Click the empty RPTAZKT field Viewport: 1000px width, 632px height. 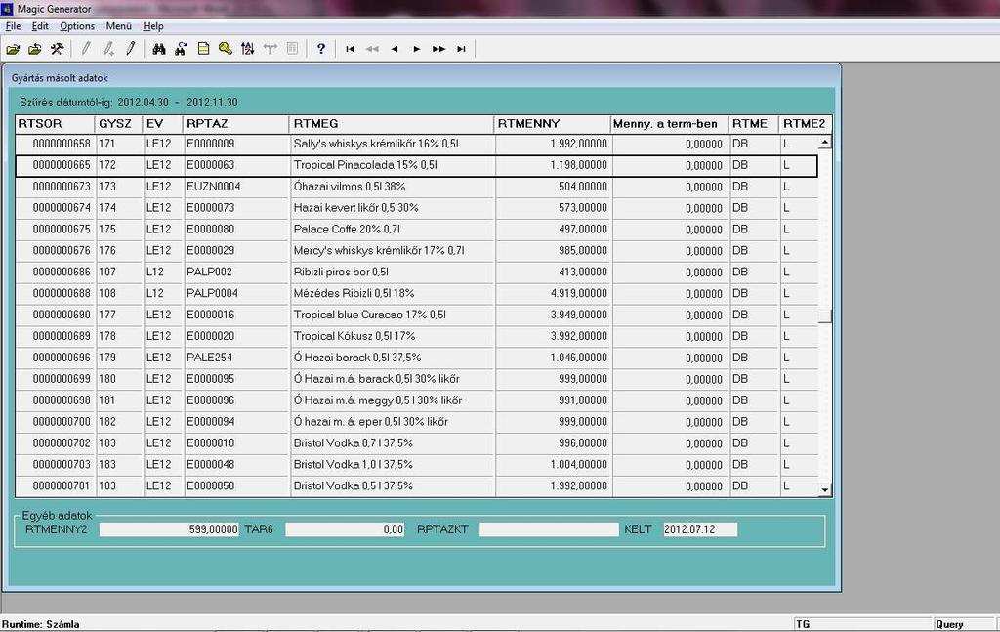pos(549,529)
